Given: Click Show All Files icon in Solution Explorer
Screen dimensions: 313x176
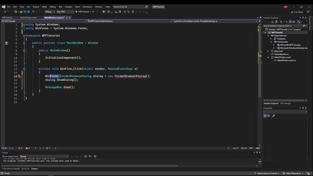Looking at the screenshot, I should point(294,22).
